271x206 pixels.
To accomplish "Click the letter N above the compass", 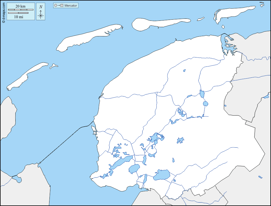I will [41, 7].
